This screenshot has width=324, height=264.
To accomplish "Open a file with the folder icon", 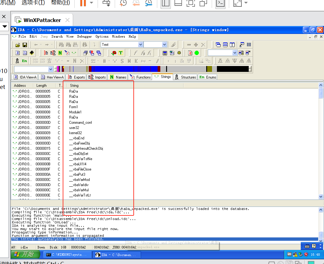I will point(18,45).
